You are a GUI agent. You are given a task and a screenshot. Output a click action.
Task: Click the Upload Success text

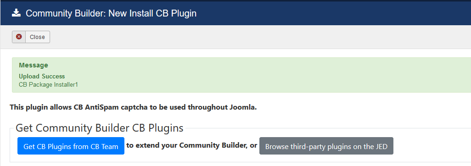(x=42, y=76)
